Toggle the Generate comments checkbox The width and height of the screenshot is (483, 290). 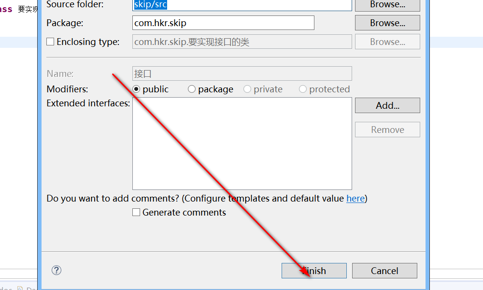click(136, 213)
